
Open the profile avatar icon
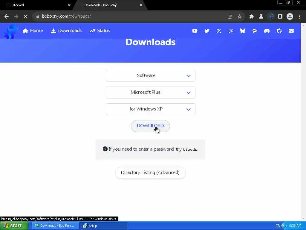[290, 17]
